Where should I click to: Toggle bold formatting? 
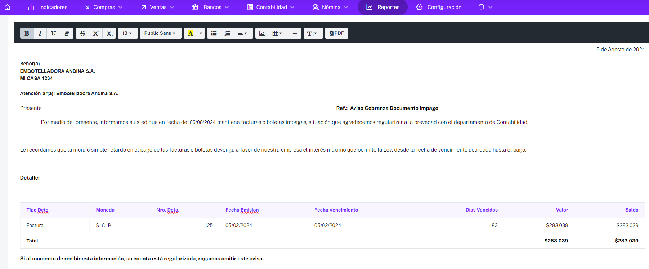click(27, 33)
